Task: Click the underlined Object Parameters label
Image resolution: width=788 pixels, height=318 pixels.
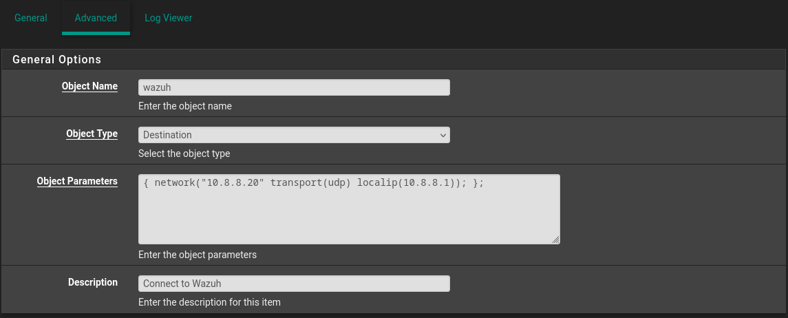Action: (77, 181)
